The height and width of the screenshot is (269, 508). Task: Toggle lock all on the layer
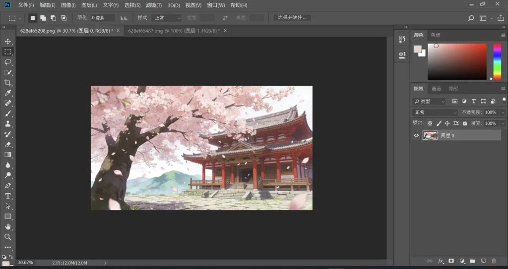[464, 123]
